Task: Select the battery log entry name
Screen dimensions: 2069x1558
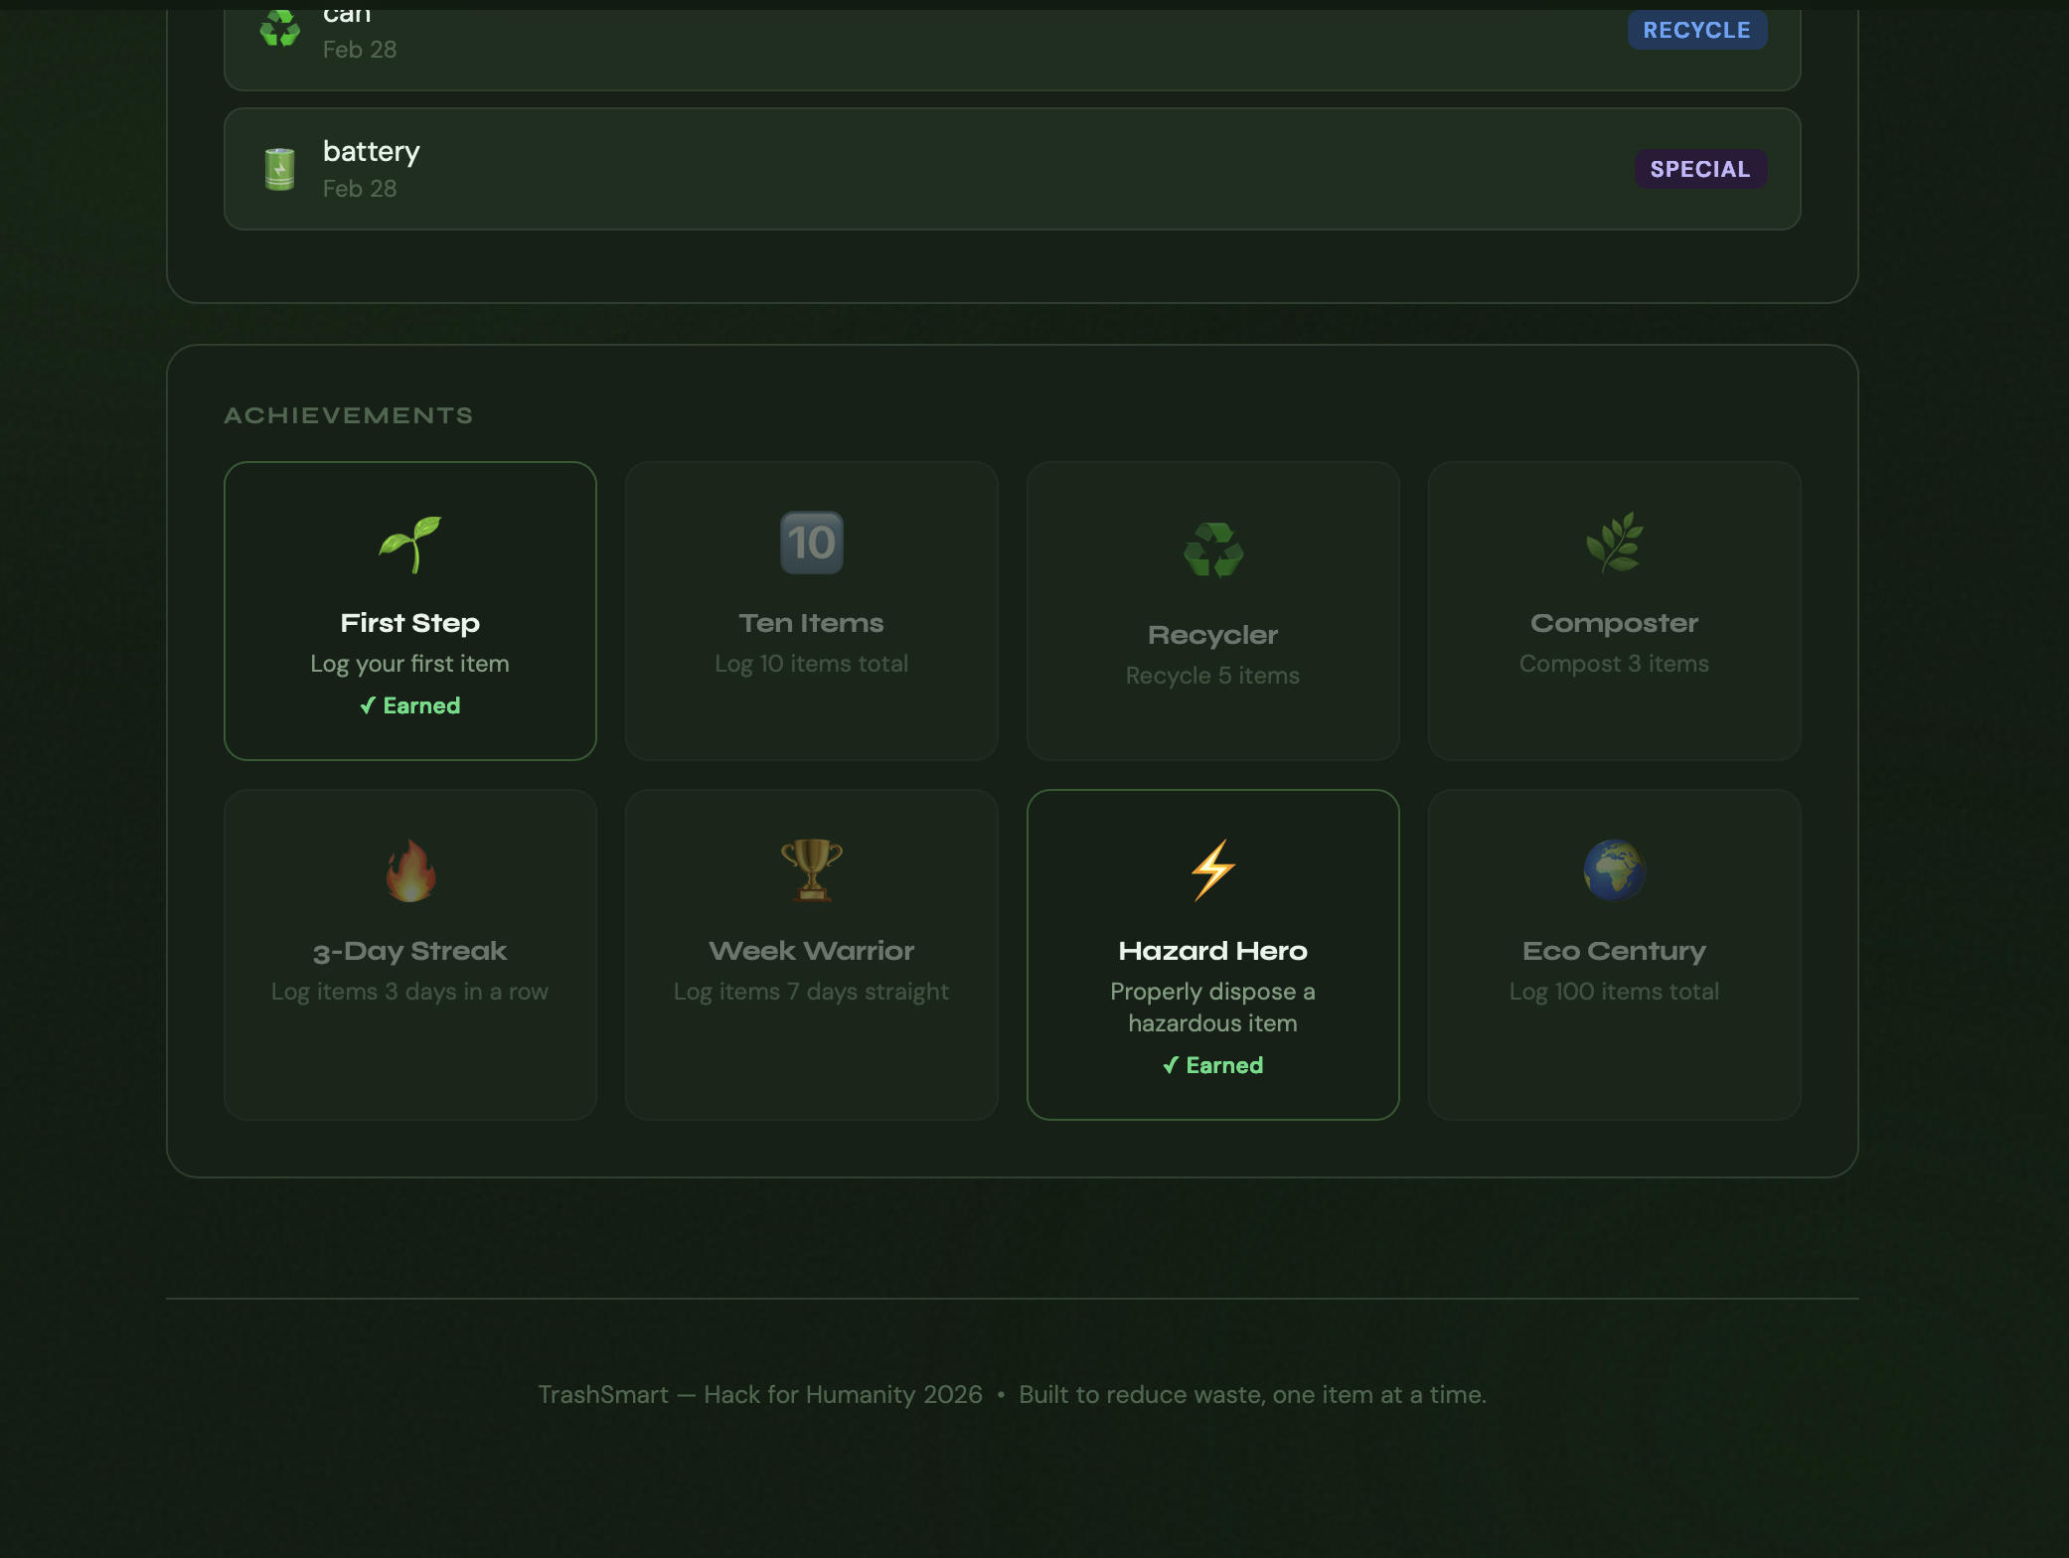Action: (x=371, y=151)
